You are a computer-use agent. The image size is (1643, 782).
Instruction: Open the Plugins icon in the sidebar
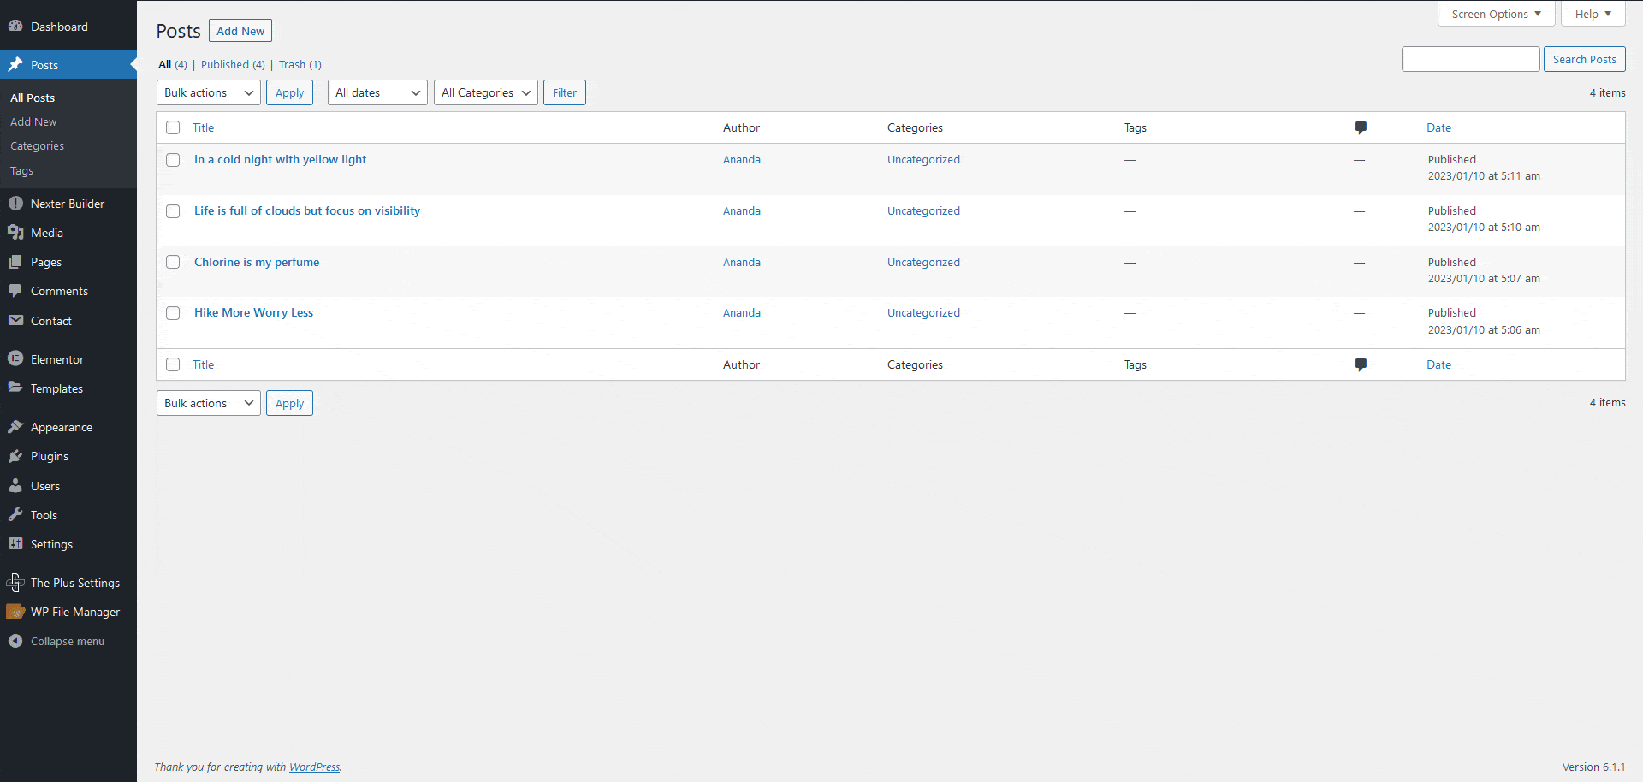click(x=16, y=456)
